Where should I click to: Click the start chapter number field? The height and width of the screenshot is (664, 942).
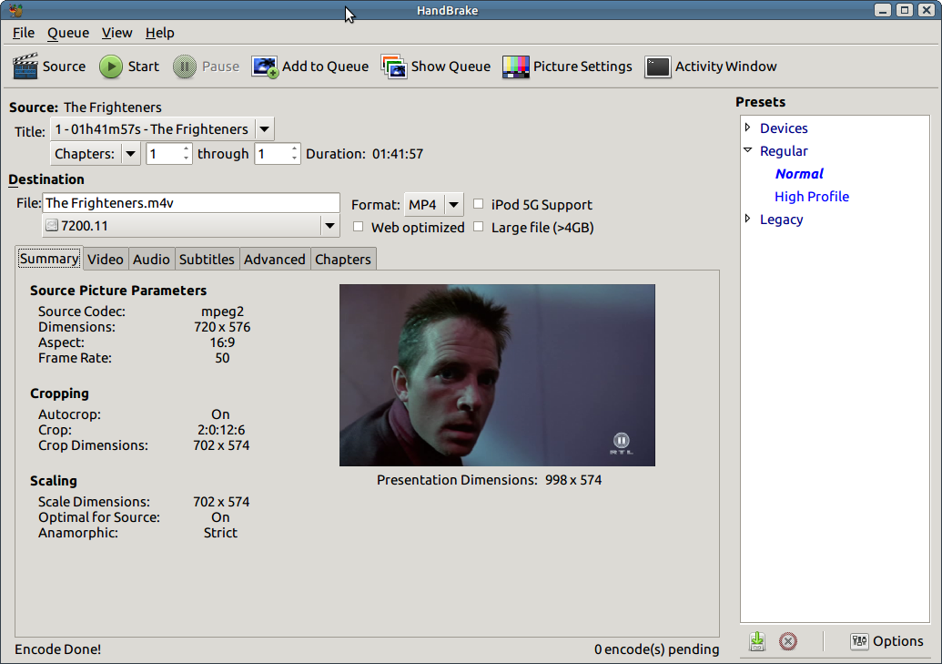point(164,154)
